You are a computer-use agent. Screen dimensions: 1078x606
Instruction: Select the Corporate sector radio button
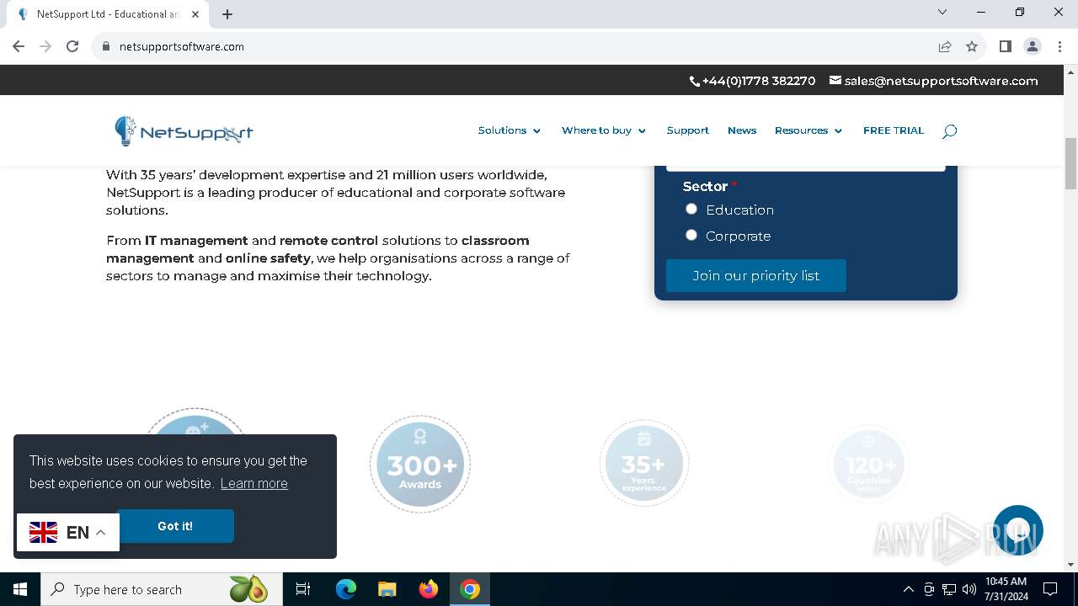[691, 235]
